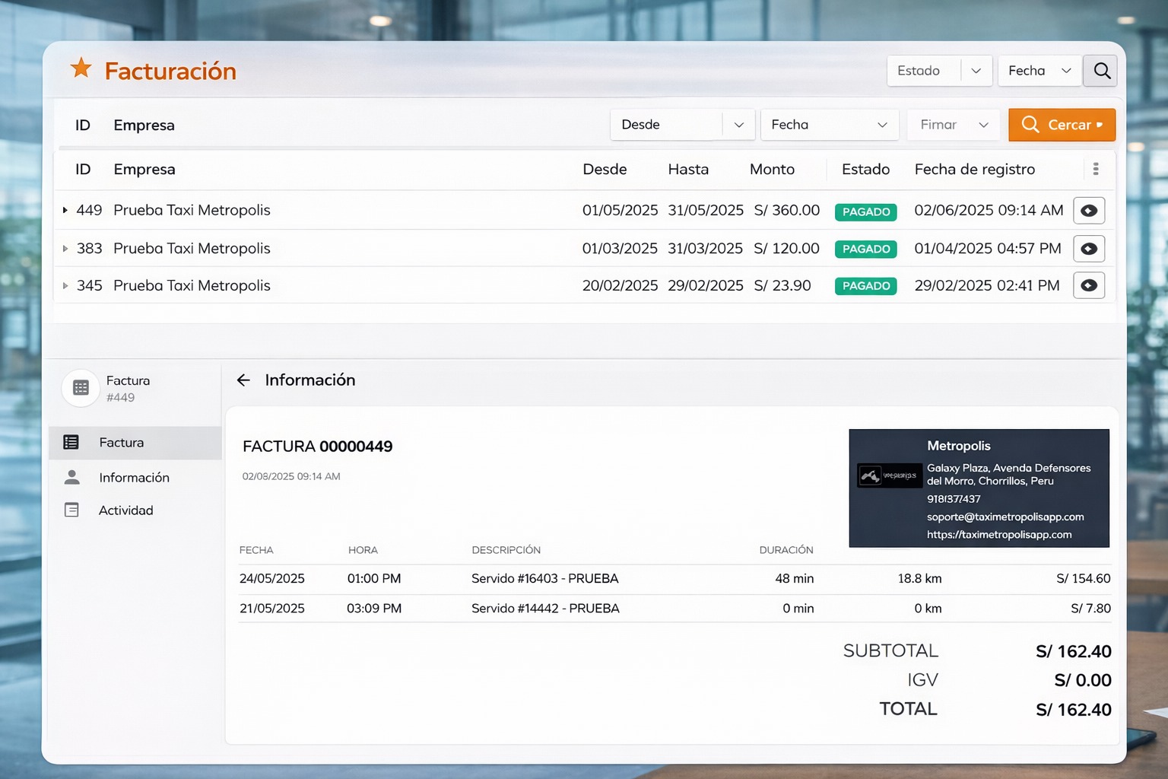Click the orange star icon beside Facturación
1168x779 pixels.
(x=81, y=68)
